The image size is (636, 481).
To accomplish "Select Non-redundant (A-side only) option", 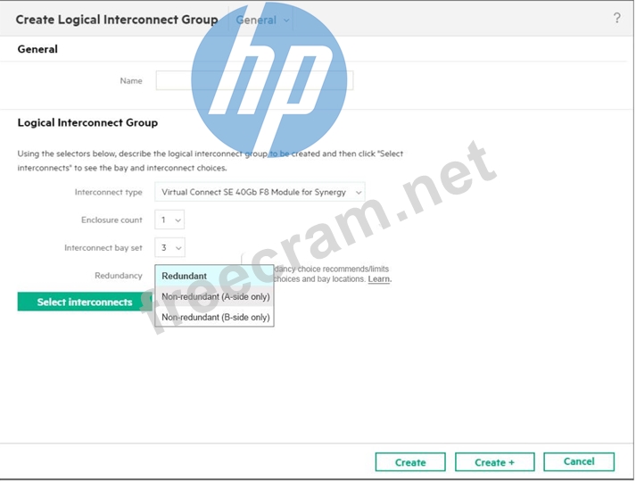I will (214, 296).
